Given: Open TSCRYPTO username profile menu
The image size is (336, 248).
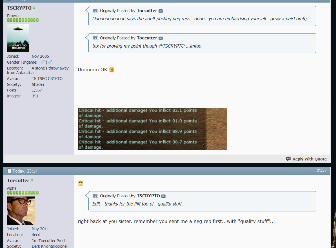Looking at the screenshot, I should pos(19,8).
